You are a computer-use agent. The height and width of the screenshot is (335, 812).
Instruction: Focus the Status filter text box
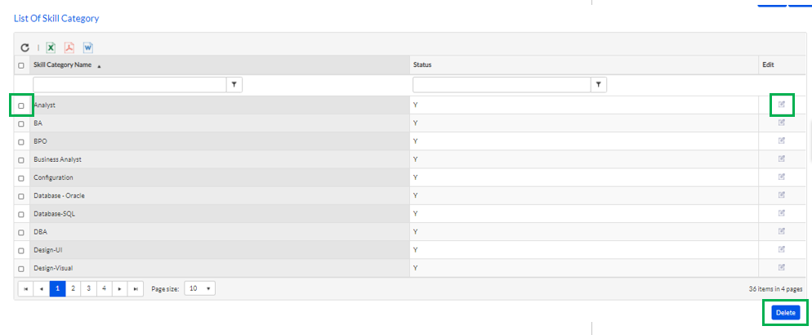[x=502, y=84]
